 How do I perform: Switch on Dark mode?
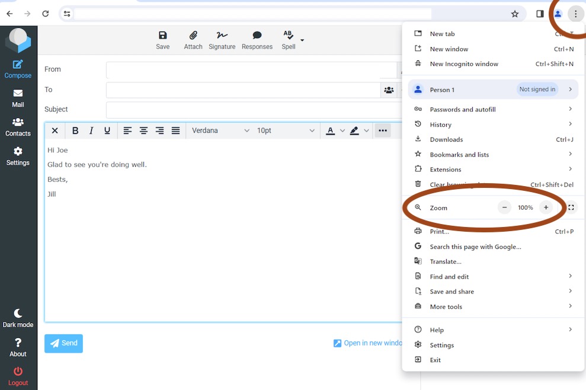point(18,318)
